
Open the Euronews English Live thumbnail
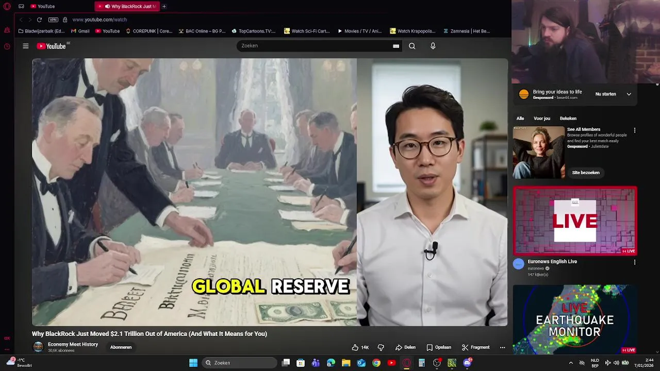575,221
